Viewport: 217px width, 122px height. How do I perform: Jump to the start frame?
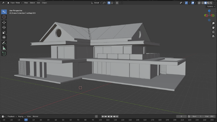[103, 117]
